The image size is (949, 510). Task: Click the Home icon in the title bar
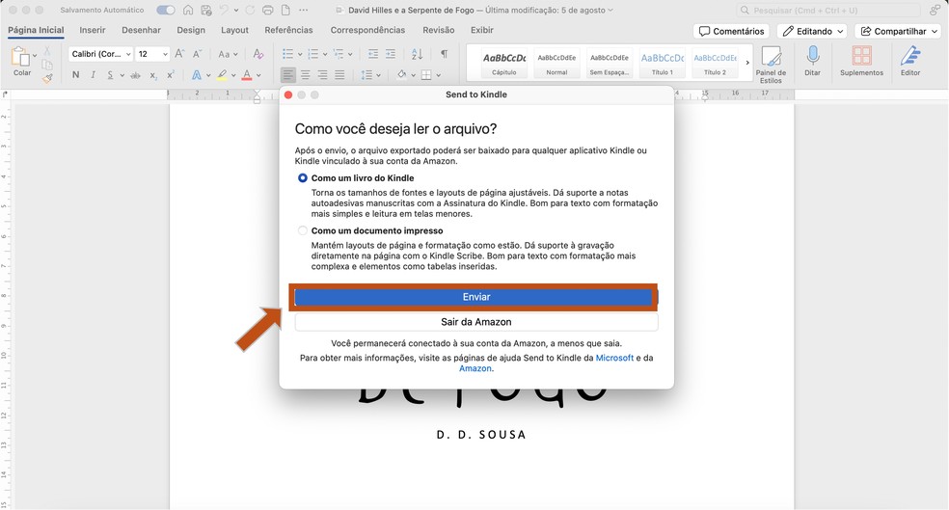point(188,11)
